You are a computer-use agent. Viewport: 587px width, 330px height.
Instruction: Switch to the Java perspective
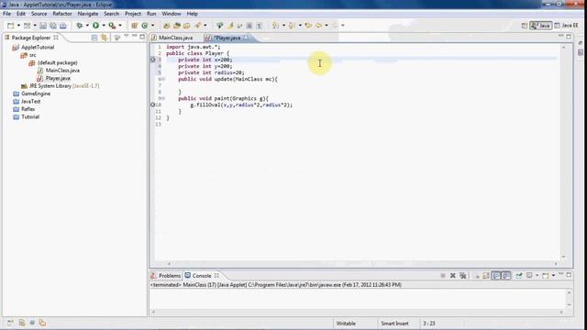pos(540,26)
